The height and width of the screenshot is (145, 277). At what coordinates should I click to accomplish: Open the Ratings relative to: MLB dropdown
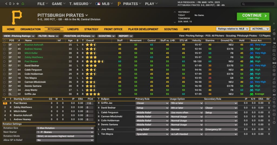[x=232, y=29]
